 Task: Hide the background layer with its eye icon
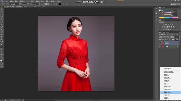point(160,47)
